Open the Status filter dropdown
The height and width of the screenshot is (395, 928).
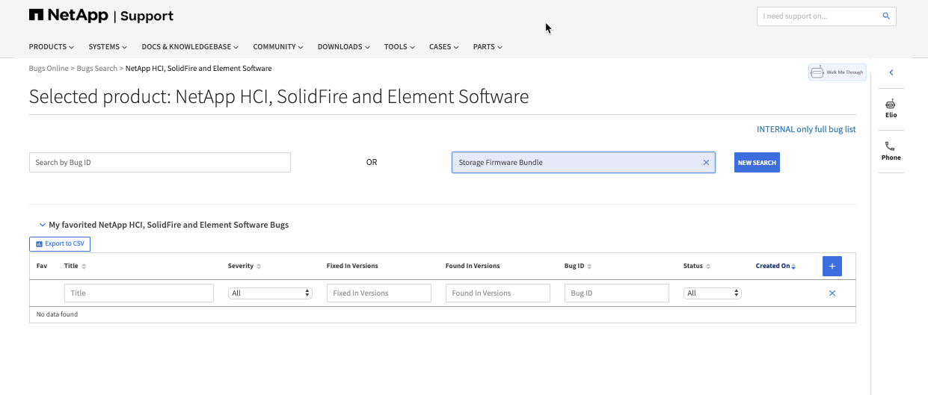click(712, 293)
